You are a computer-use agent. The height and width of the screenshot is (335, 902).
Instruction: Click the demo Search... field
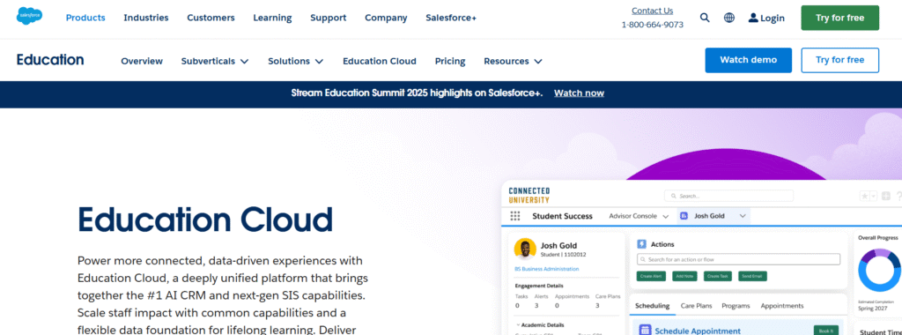click(x=728, y=196)
